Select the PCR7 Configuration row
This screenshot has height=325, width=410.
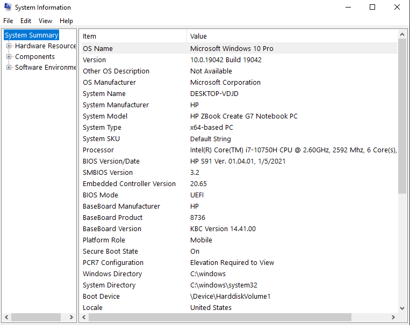pos(240,263)
